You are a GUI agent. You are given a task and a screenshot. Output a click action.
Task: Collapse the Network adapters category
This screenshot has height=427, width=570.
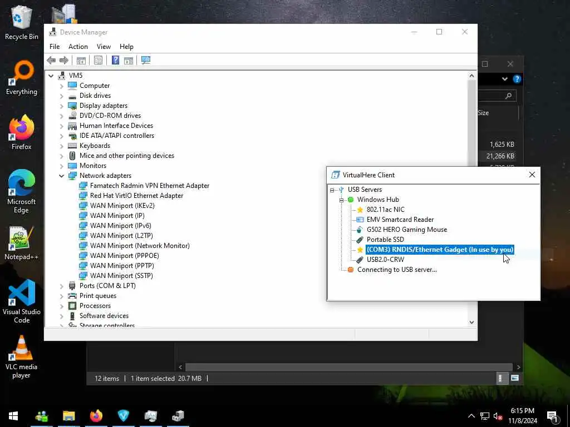tap(61, 176)
